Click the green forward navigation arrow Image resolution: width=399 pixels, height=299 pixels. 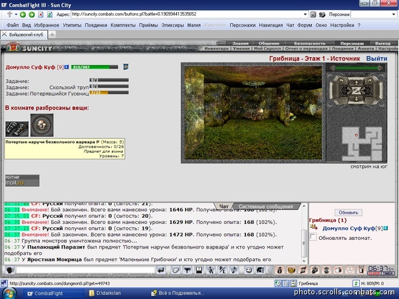pyautogui.click(x=31, y=15)
